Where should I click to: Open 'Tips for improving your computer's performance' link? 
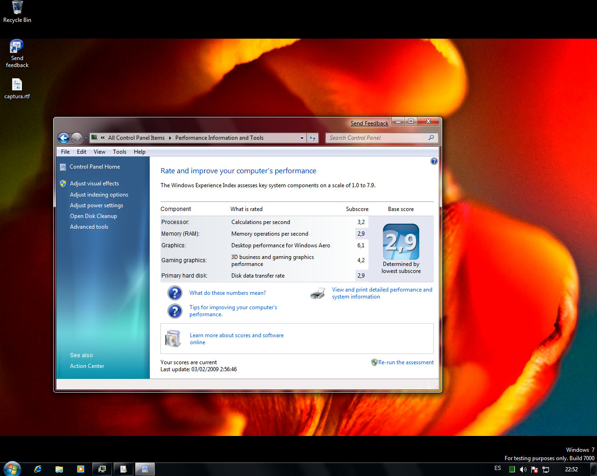[233, 311]
